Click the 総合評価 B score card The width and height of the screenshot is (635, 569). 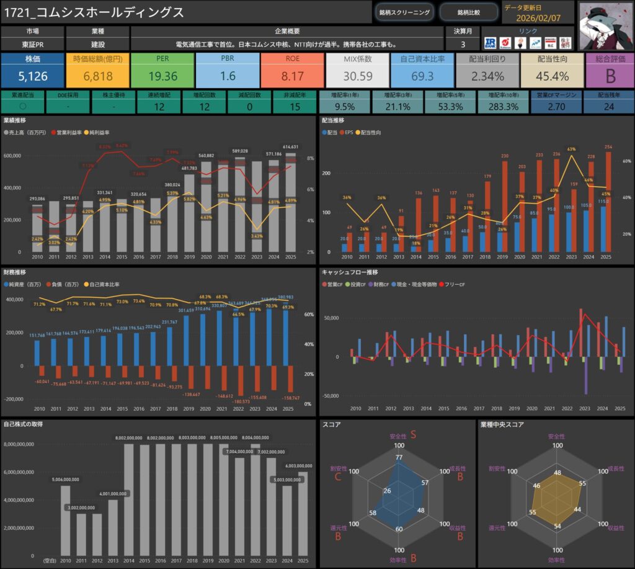click(609, 69)
